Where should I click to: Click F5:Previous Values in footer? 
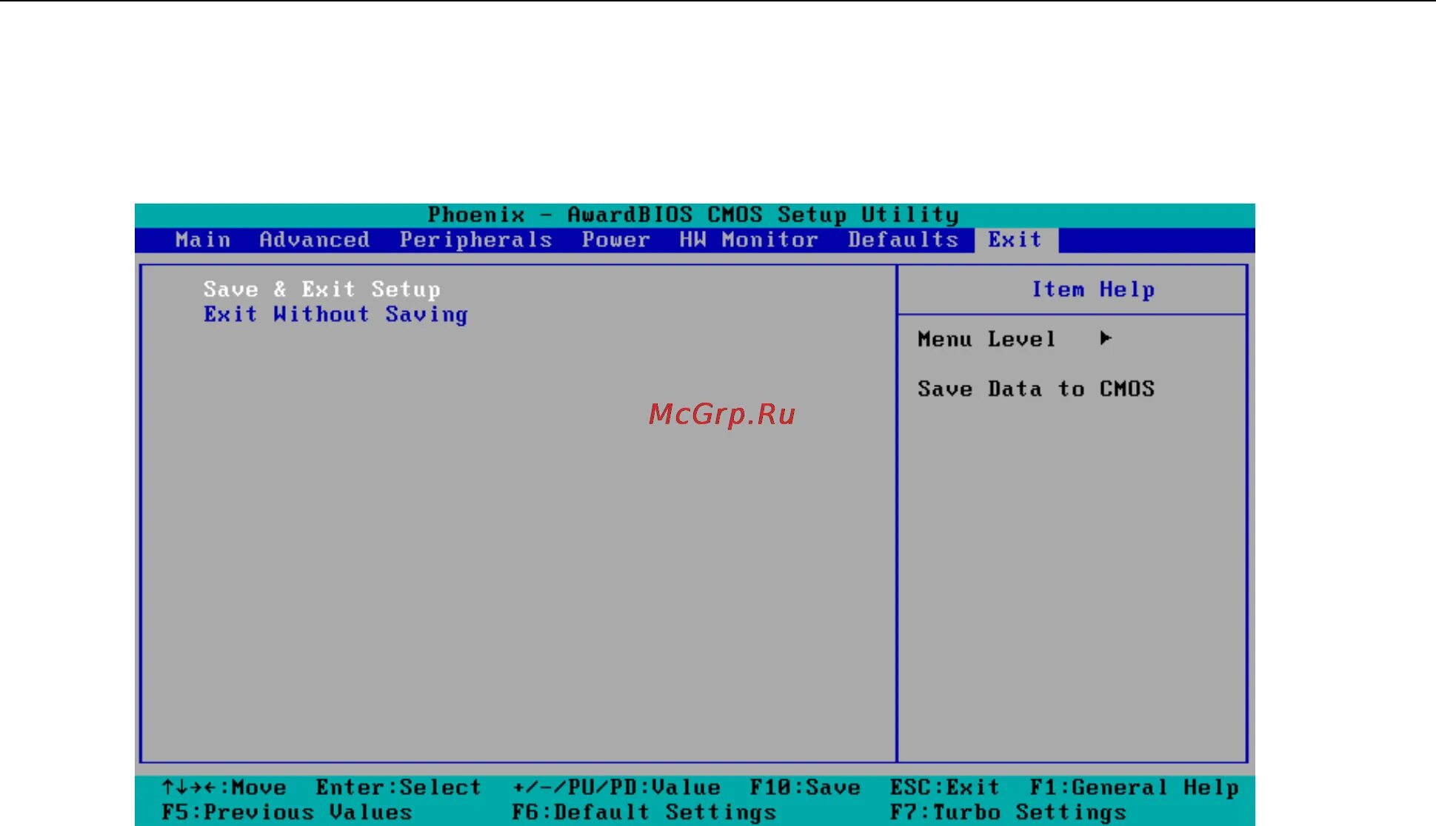point(287,813)
